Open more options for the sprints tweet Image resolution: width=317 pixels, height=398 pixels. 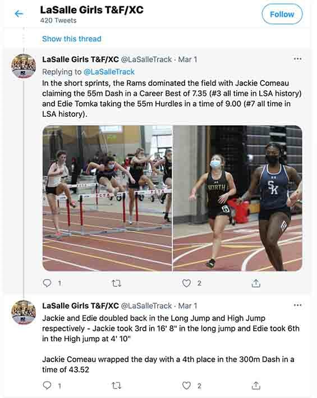[297, 59]
